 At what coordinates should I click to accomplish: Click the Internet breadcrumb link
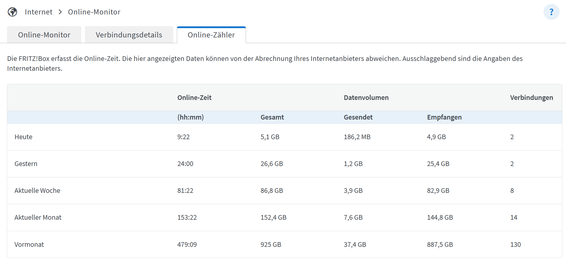38,12
